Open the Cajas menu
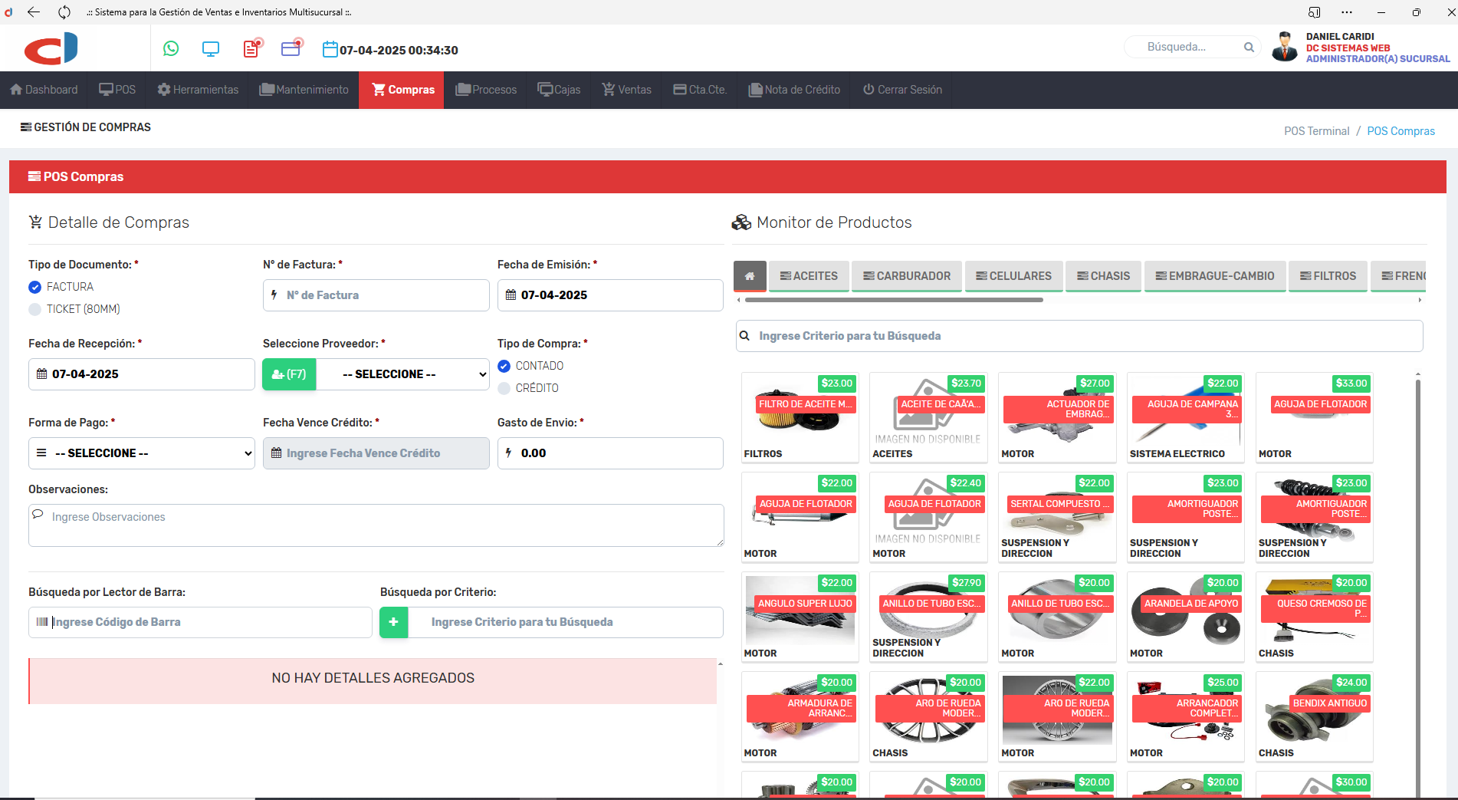1458x800 pixels. pos(559,90)
